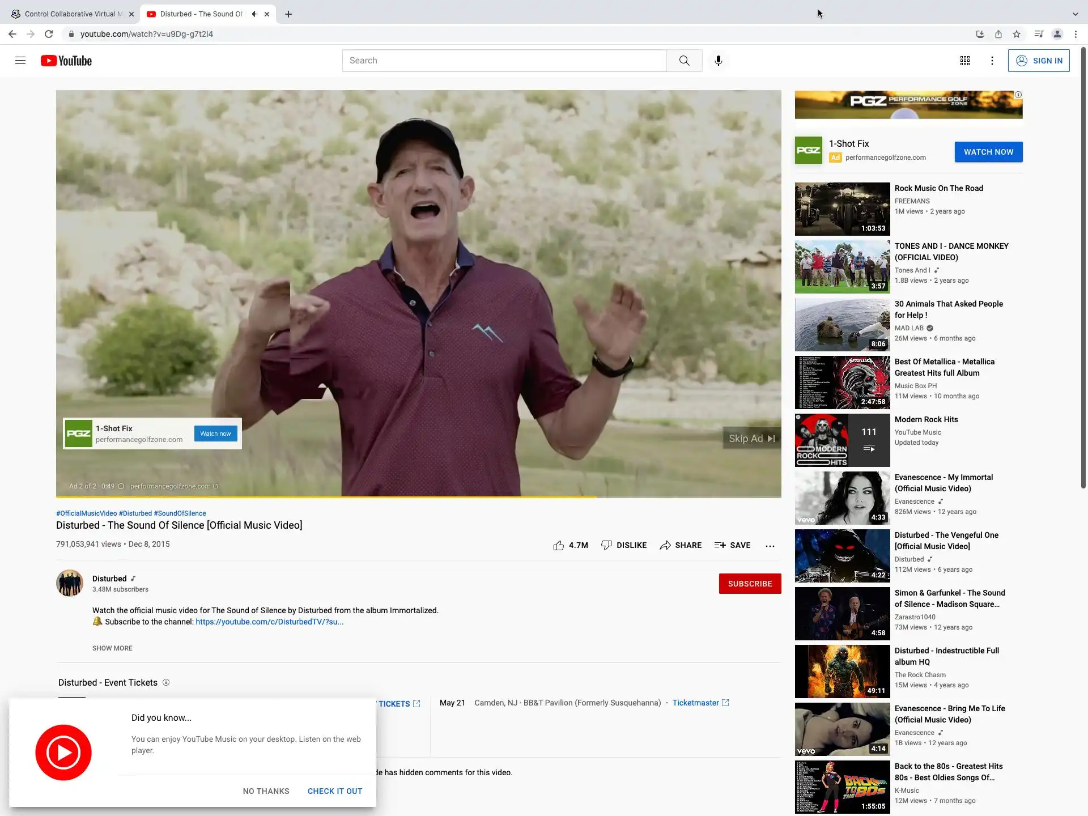1088x816 pixels.
Task: Expand description with SHOW MORE
Action: [x=112, y=648]
